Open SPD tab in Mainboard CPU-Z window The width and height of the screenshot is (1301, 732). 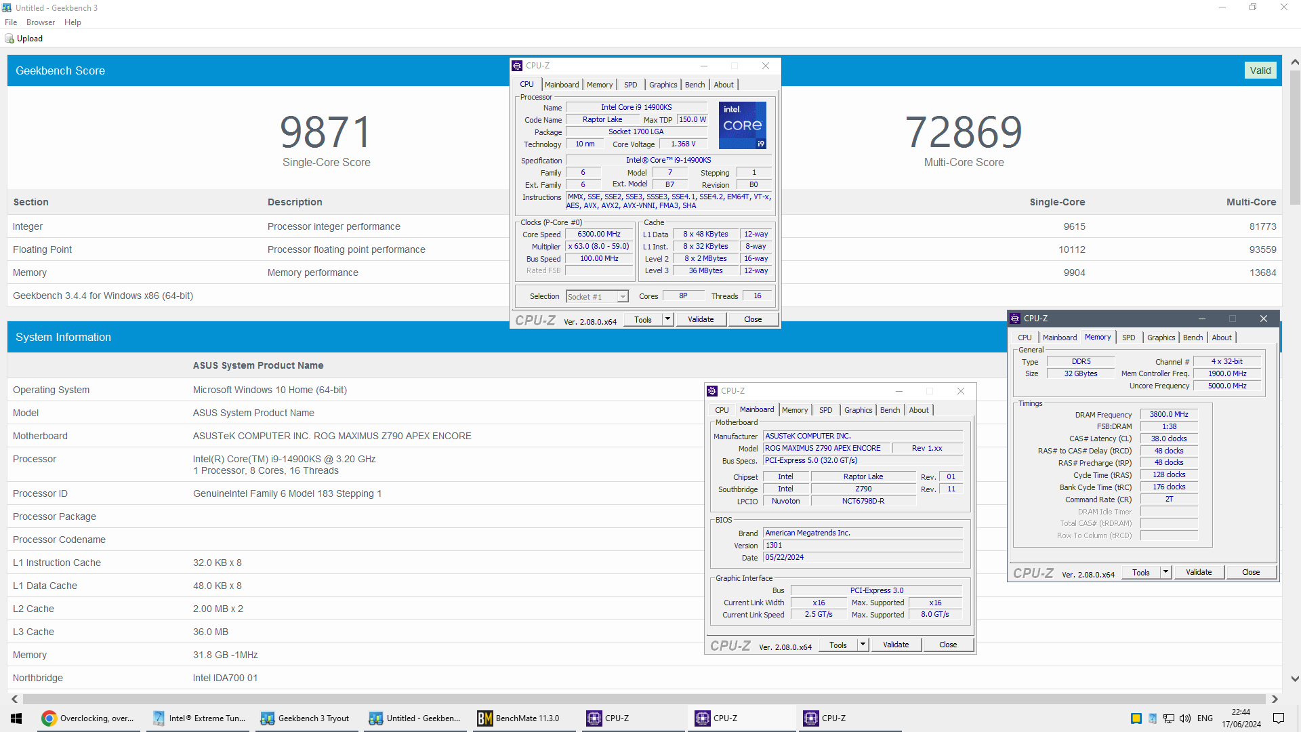click(825, 410)
